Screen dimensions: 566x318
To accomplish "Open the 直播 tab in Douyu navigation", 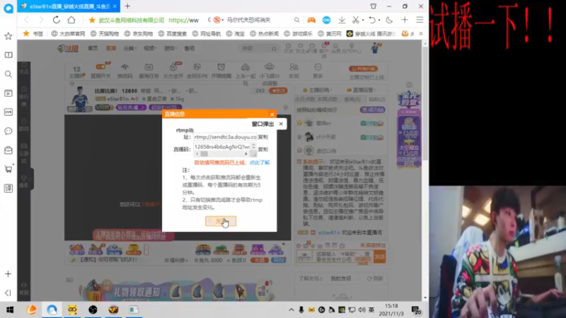I will pos(111,48).
